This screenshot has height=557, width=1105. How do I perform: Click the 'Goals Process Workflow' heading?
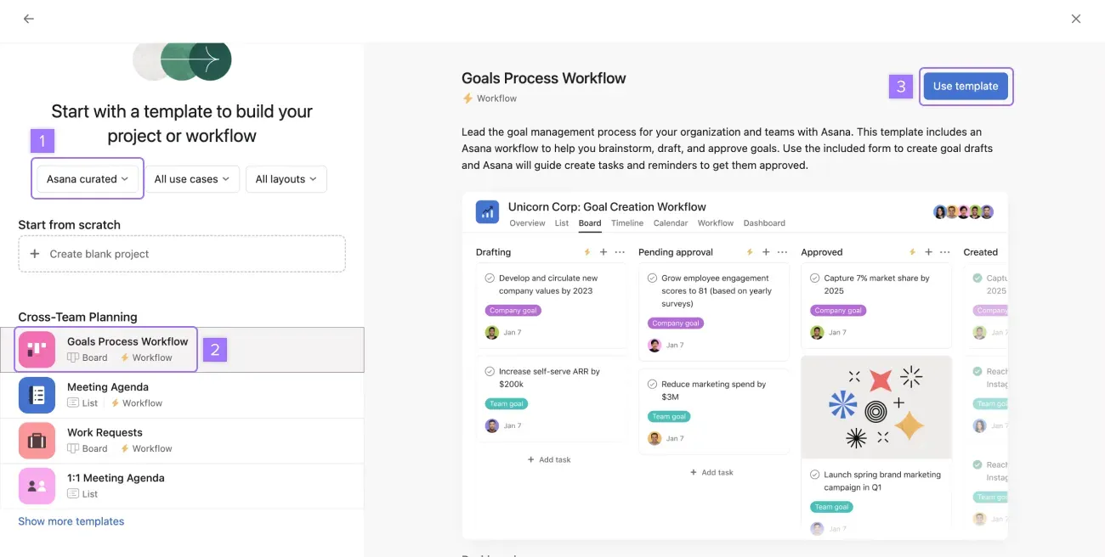(544, 78)
